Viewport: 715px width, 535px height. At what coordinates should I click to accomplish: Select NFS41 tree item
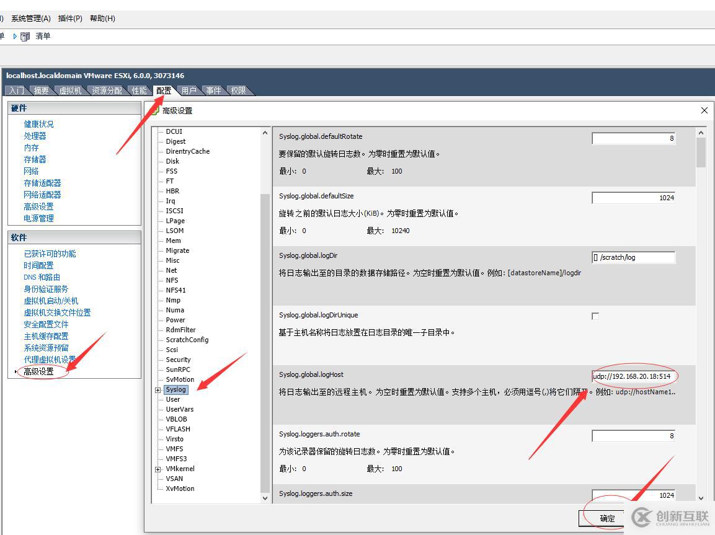[x=176, y=290]
